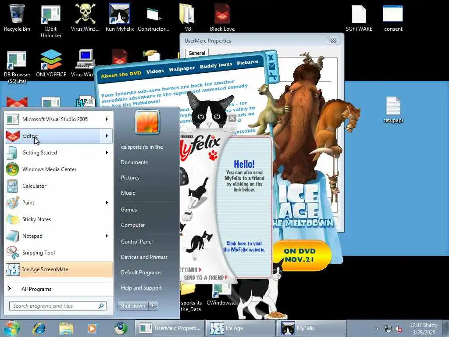Launch Internet Explorer from taskbar

click(39, 328)
